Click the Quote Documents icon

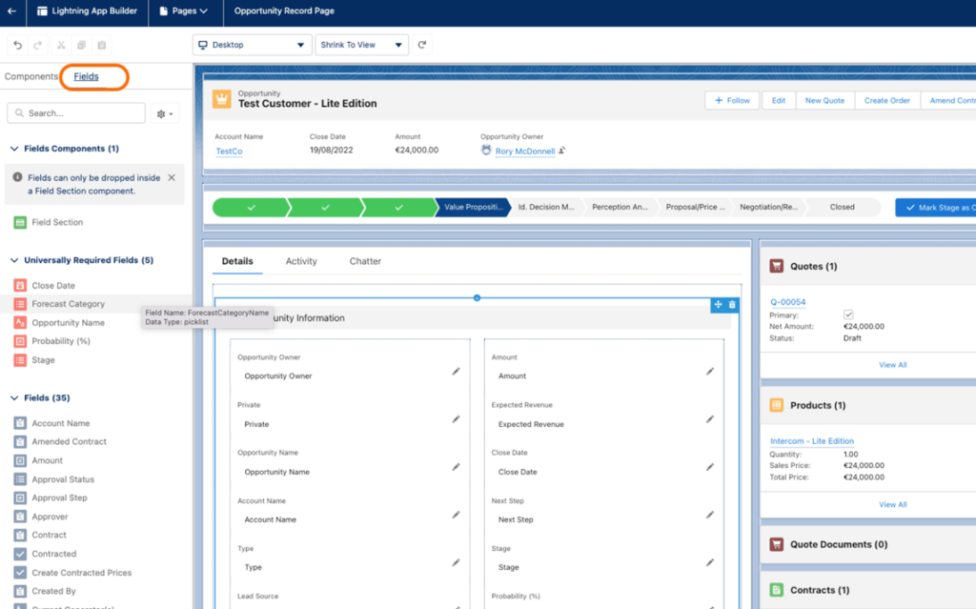(x=776, y=544)
